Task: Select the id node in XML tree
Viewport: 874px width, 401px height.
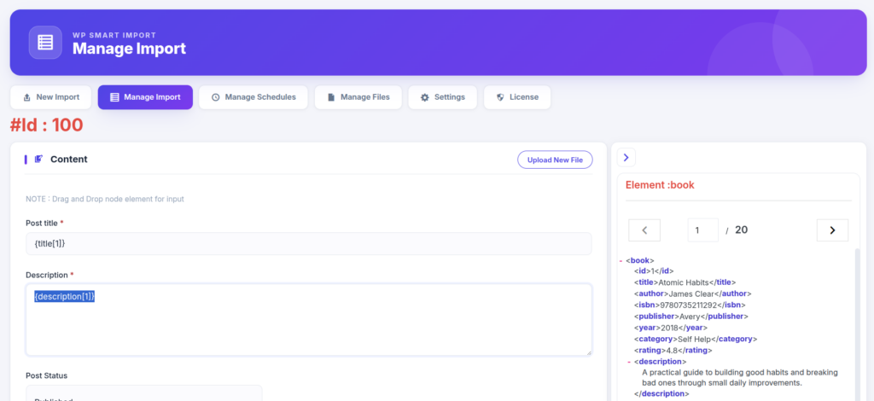Action: click(x=654, y=271)
